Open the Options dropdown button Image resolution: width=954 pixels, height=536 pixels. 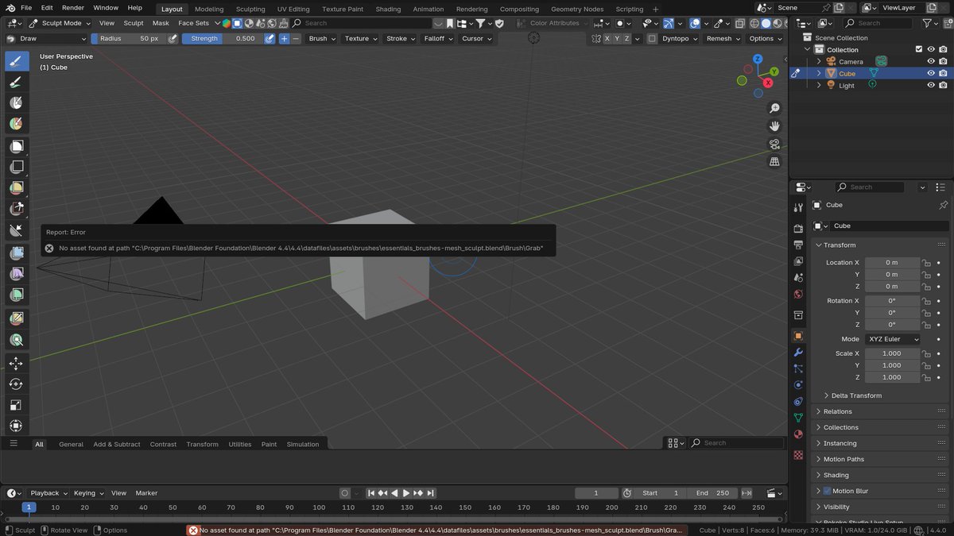765,38
